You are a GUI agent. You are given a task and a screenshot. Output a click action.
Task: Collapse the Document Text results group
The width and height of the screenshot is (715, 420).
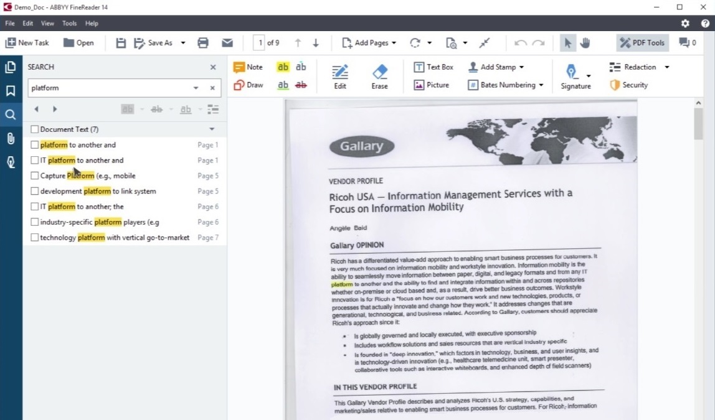click(212, 129)
